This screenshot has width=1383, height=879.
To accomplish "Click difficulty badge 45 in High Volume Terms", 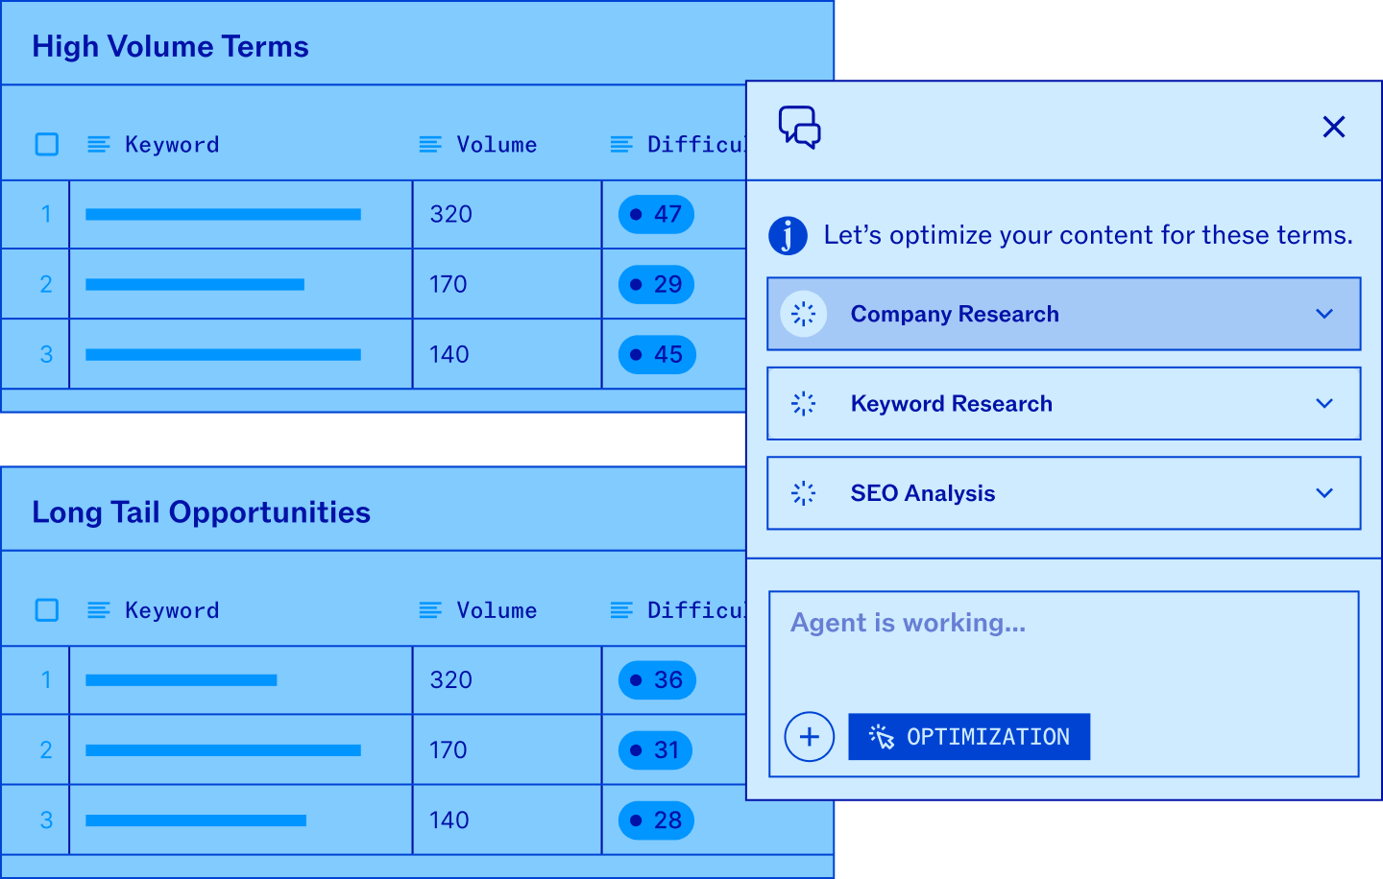I will [657, 354].
